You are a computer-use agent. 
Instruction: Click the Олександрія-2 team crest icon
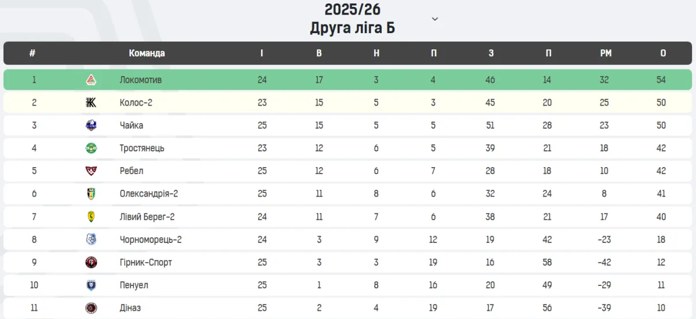(91, 194)
